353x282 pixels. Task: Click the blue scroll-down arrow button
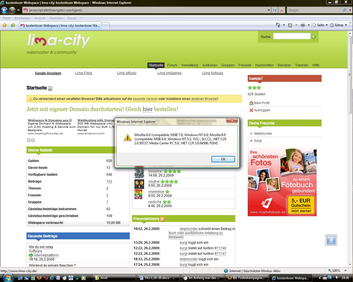pos(331,240)
